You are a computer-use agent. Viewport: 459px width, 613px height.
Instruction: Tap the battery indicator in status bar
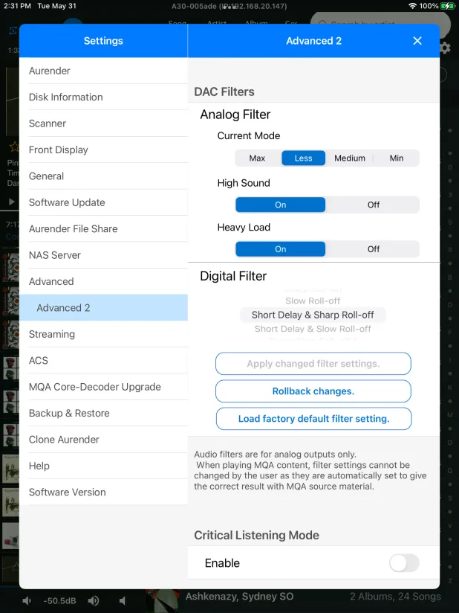coord(447,6)
